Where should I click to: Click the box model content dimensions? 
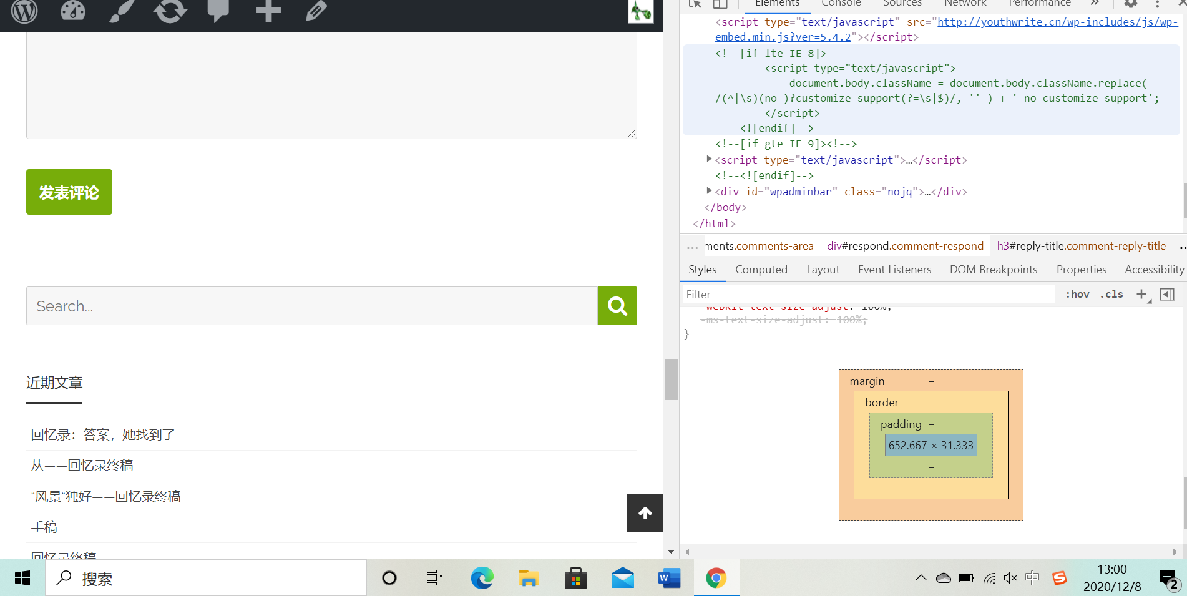click(931, 446)
